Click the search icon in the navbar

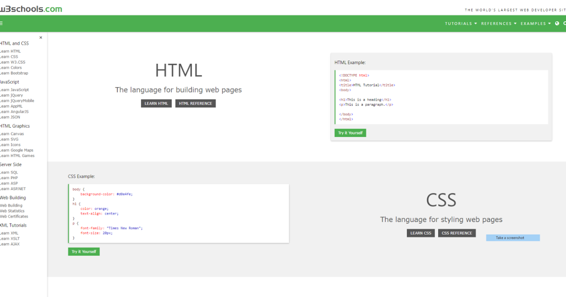[x=565, y=23]
